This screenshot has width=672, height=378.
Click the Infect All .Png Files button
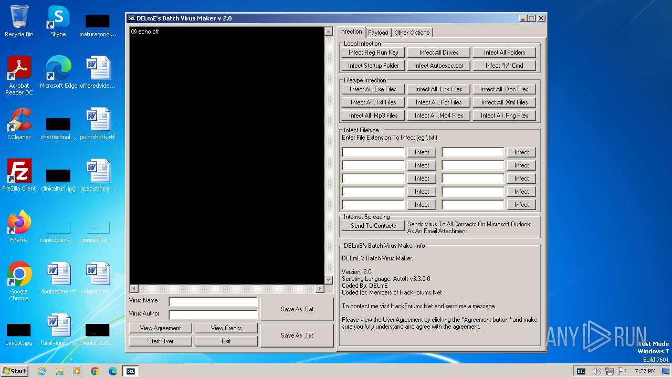click(x=505, y=115)
